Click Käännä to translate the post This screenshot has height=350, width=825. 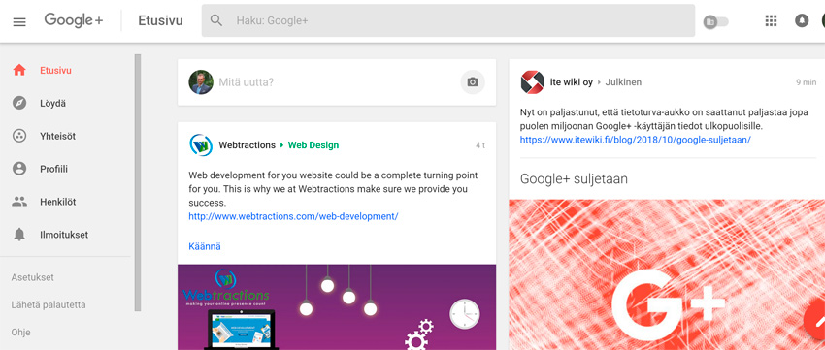point(205,246)
